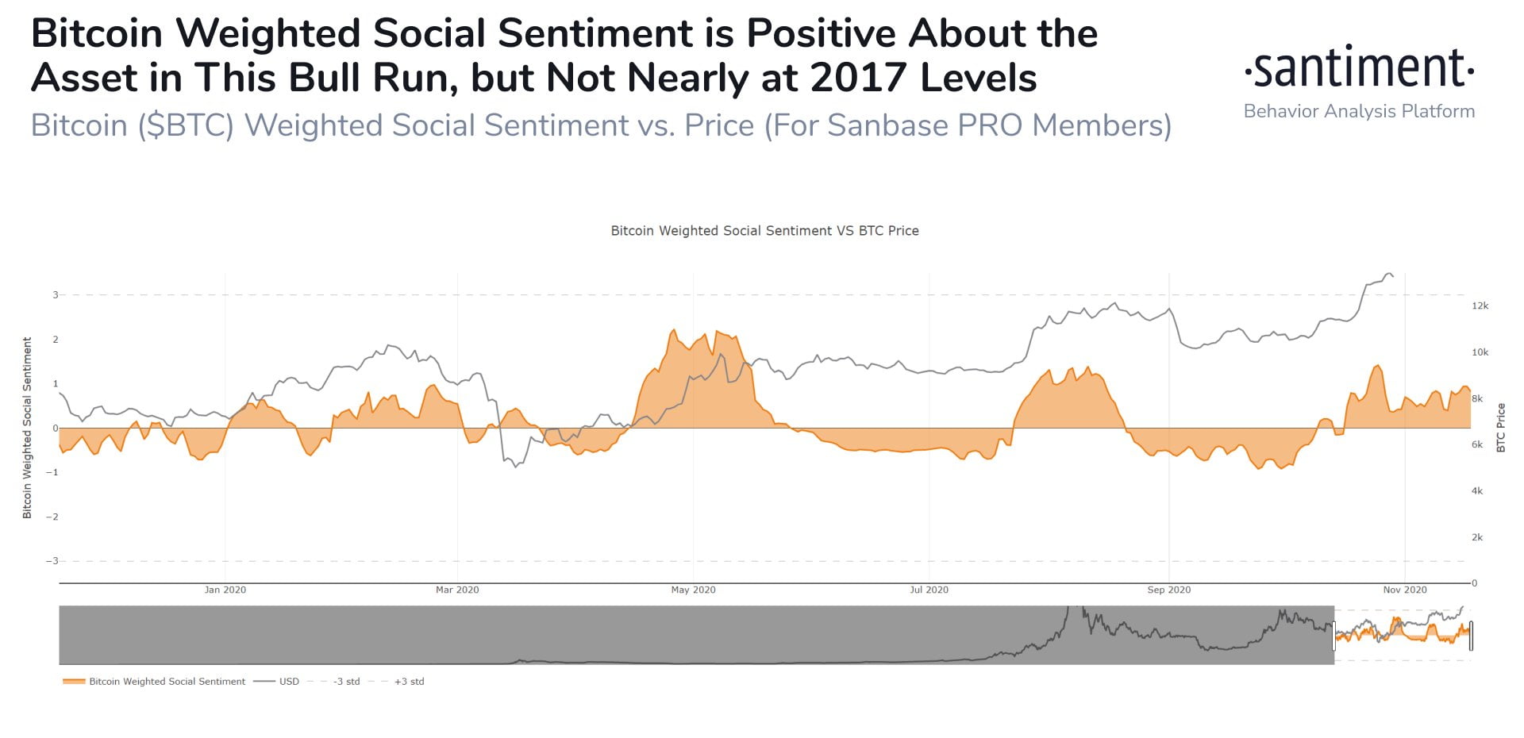The image size is (1524, 738).
Task: Click the selected window in the range slider
Action: [x=1402, y=635]
